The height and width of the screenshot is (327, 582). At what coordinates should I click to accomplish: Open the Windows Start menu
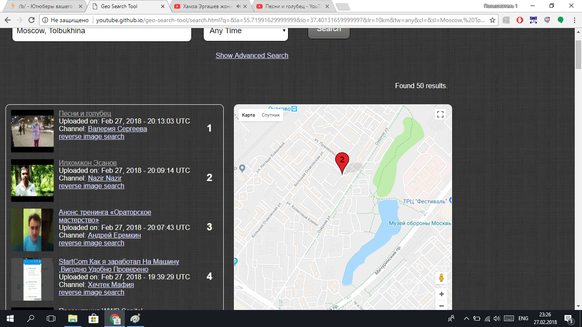point(10,318)
